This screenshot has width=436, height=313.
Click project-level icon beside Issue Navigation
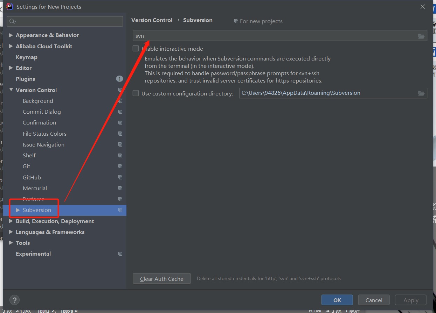point(120,144)
